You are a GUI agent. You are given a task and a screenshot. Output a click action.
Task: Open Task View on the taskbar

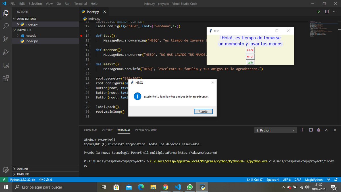click(x=104, y=187)
